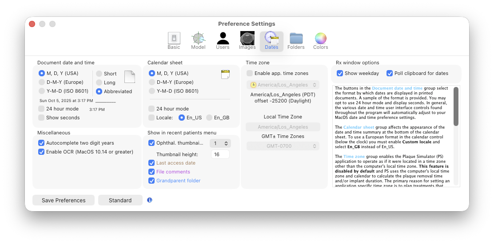Image resolution: width=494 pixels, height=244 pixels.
Task: Open the Ophthal. thumbnail count dropdown
Action: [220, 143]
